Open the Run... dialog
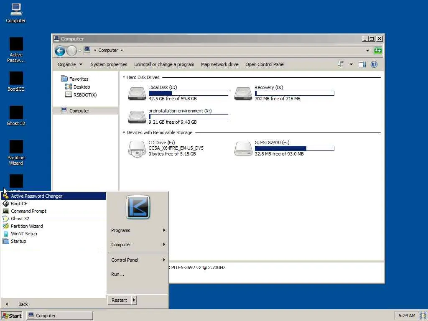 pos(138,274)
